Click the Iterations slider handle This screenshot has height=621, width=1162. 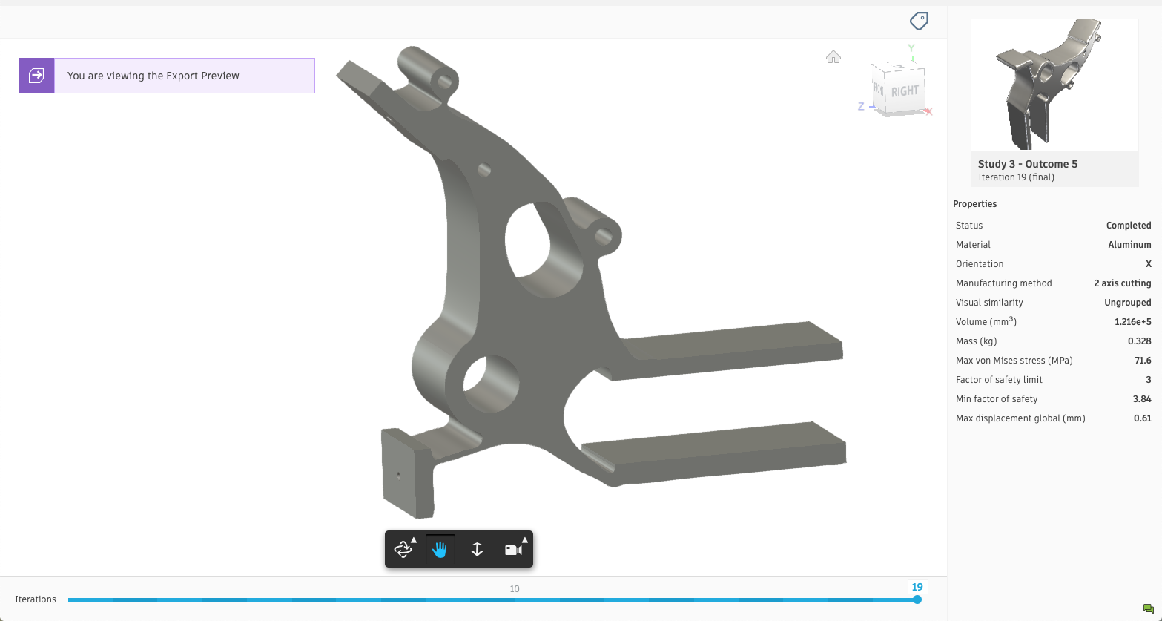pos(917,599)
